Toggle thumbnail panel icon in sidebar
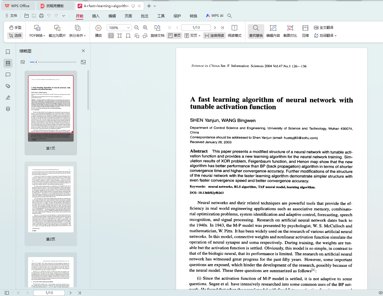 8,63
